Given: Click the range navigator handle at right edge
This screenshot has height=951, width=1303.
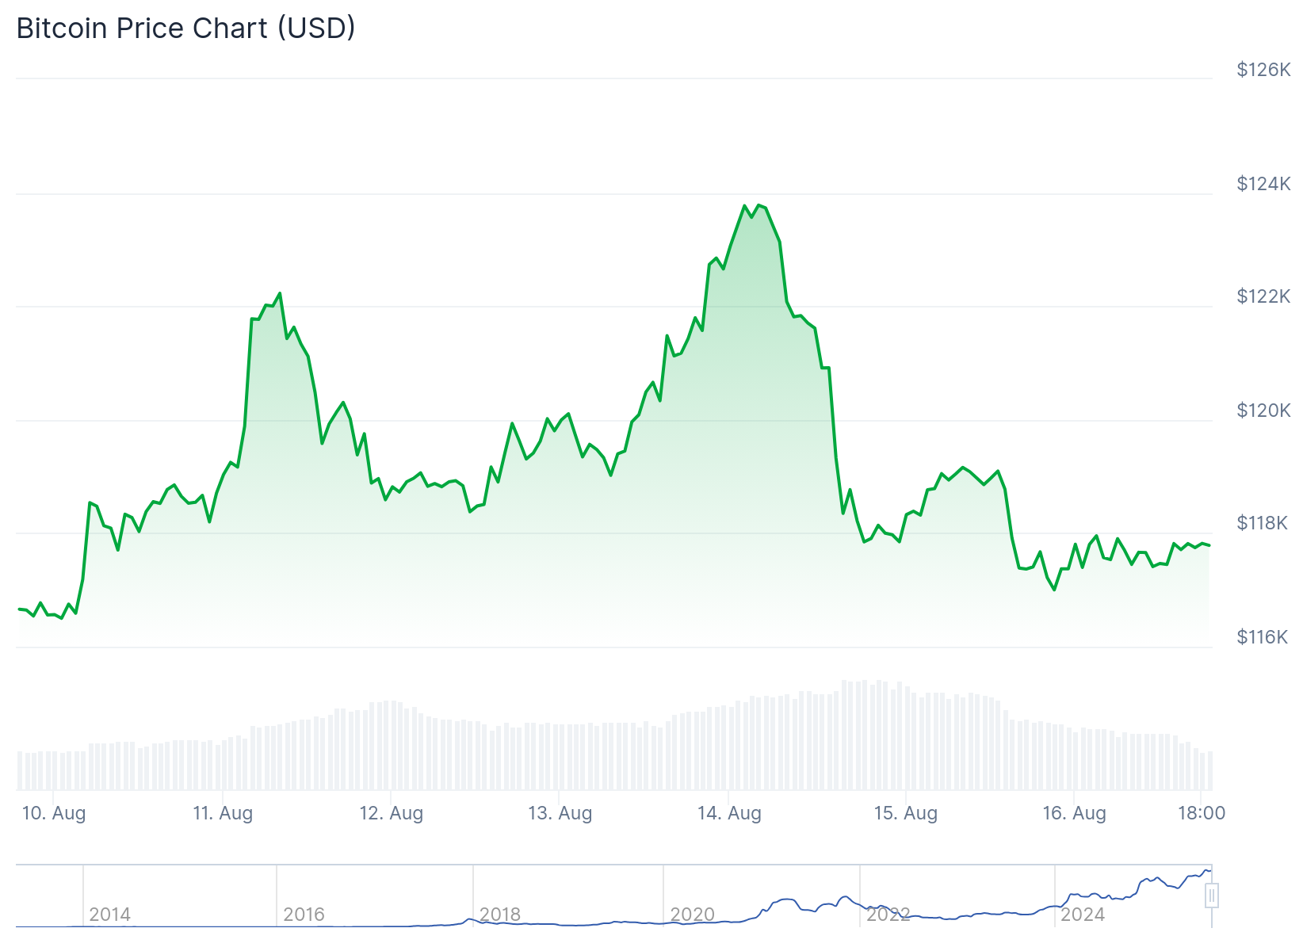Looking at the screenshot, I should [1211, 896].
